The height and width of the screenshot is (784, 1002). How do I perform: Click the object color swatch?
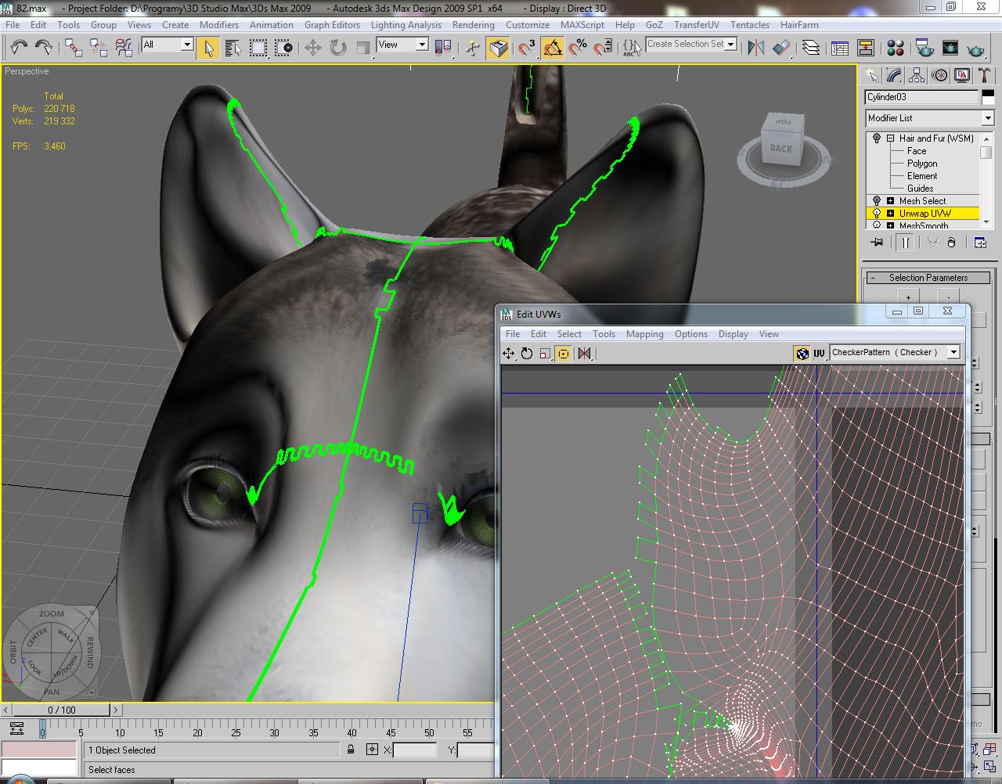tap(988, 97)
